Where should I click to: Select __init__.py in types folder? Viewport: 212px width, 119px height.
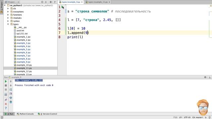click(x=20, y=27)
